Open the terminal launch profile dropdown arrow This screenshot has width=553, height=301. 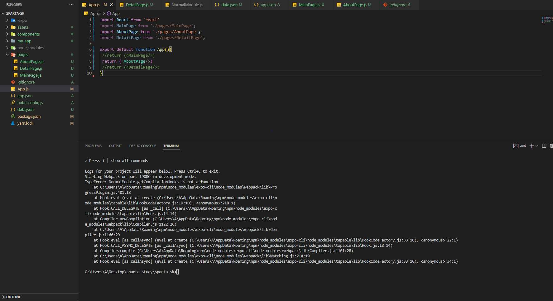pos(537,146)
